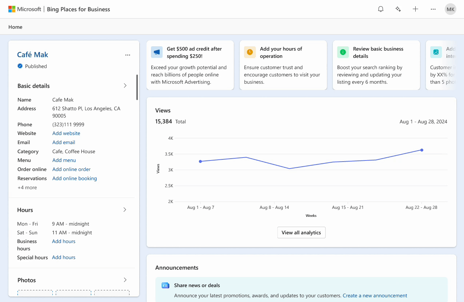Click the plus icon to add business
464x302 pixels.
click(x=416, y=9)
